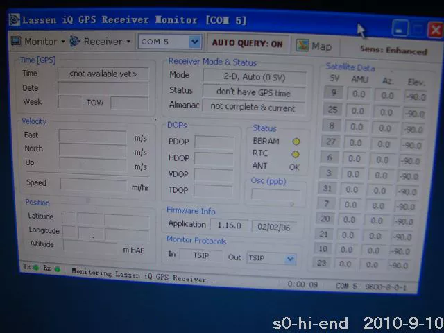This screenshot has height=333, width=444.
Task: Click the Speed field
Action: click(x=94, y=185)
